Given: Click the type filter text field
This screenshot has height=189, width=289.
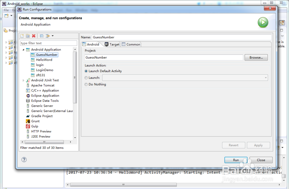Looking at the screenshot, I should tap(49, 43).
